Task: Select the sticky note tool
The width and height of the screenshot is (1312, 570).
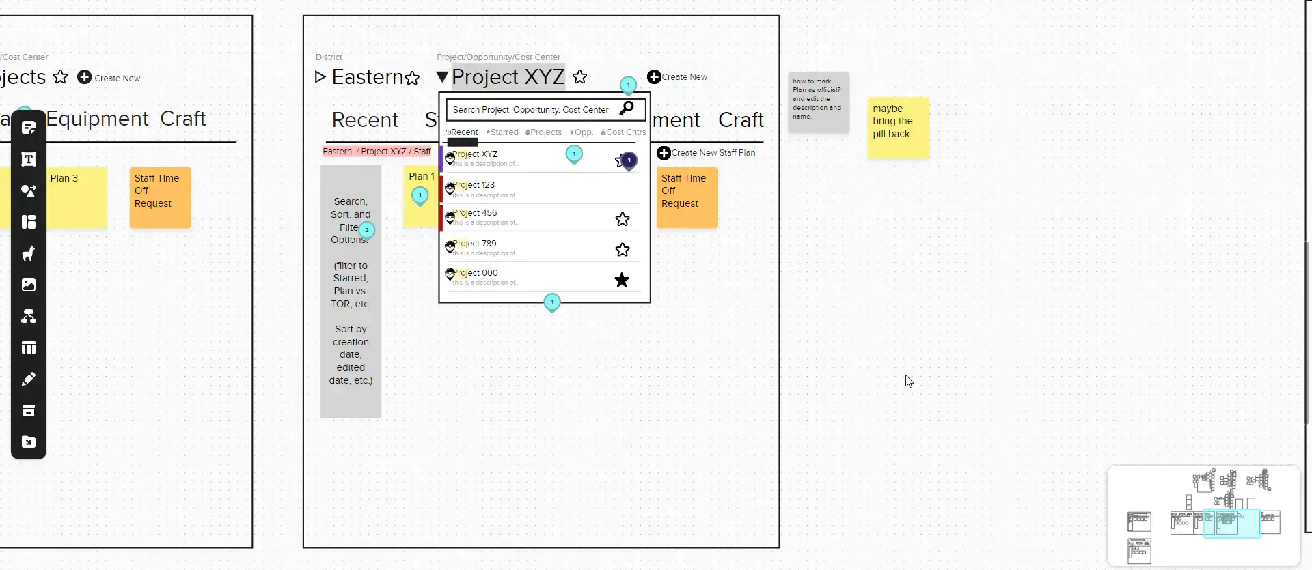Action: pyautogui.click(x=29, y=128)
